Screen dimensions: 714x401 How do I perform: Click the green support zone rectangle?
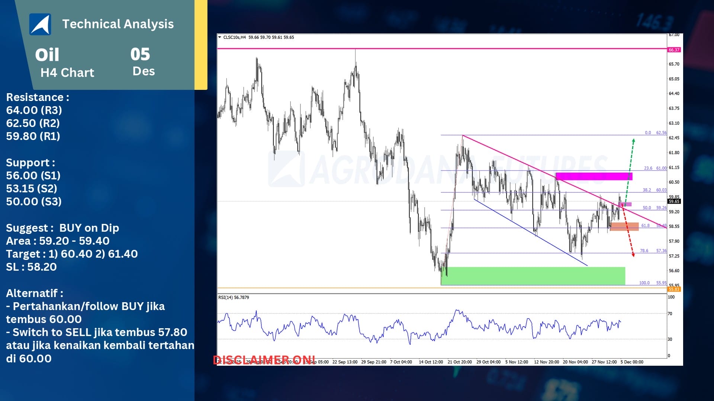point(533,276)
